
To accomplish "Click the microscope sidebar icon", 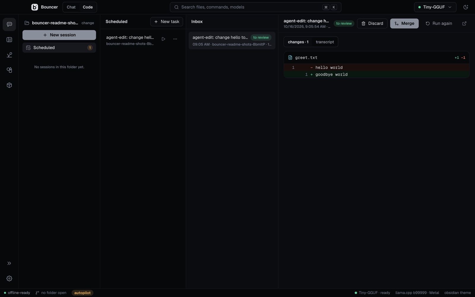I will click(x=9, y=55).
